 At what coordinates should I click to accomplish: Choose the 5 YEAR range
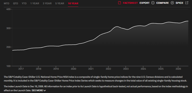(x=60, y=4)
